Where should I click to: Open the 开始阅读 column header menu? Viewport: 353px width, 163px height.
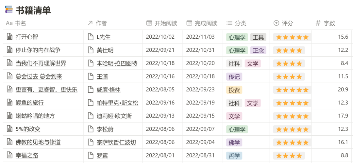coord(162,23)
